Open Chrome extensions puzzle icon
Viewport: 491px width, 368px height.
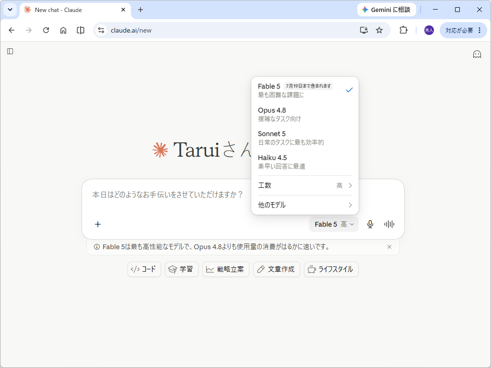tap(403, 30)
